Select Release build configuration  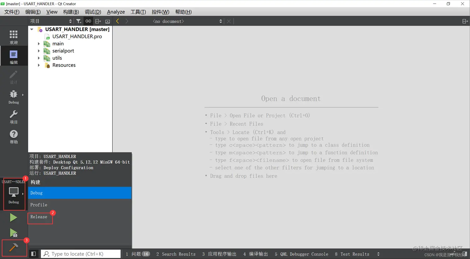click(x=80, y=217)
